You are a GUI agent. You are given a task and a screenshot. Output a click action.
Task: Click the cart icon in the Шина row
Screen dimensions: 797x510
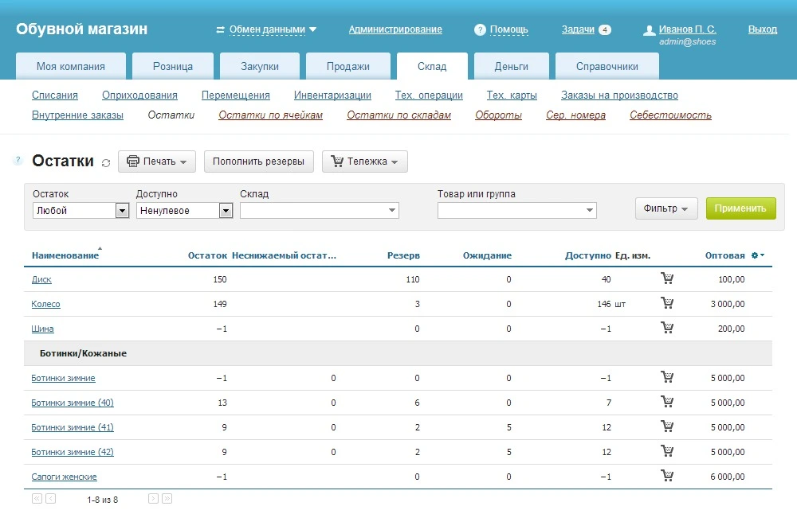(x=667, y=329)
